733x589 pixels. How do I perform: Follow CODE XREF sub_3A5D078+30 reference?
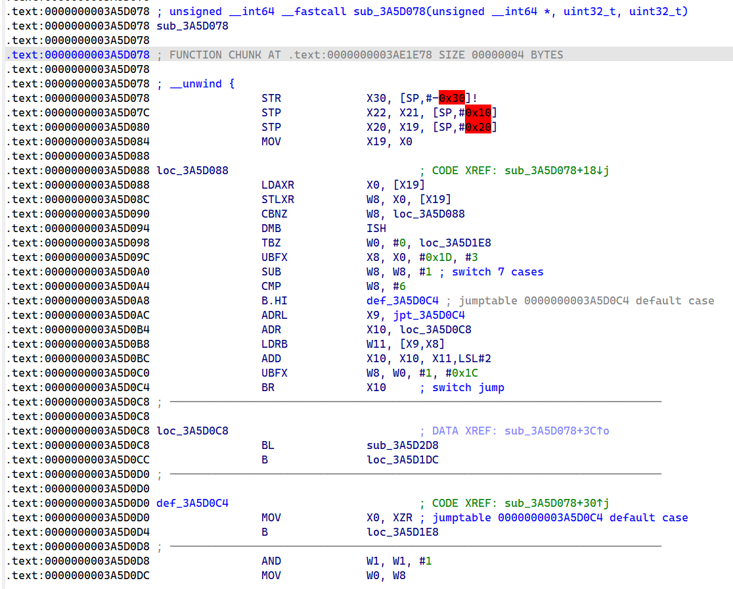pos(556,503)
